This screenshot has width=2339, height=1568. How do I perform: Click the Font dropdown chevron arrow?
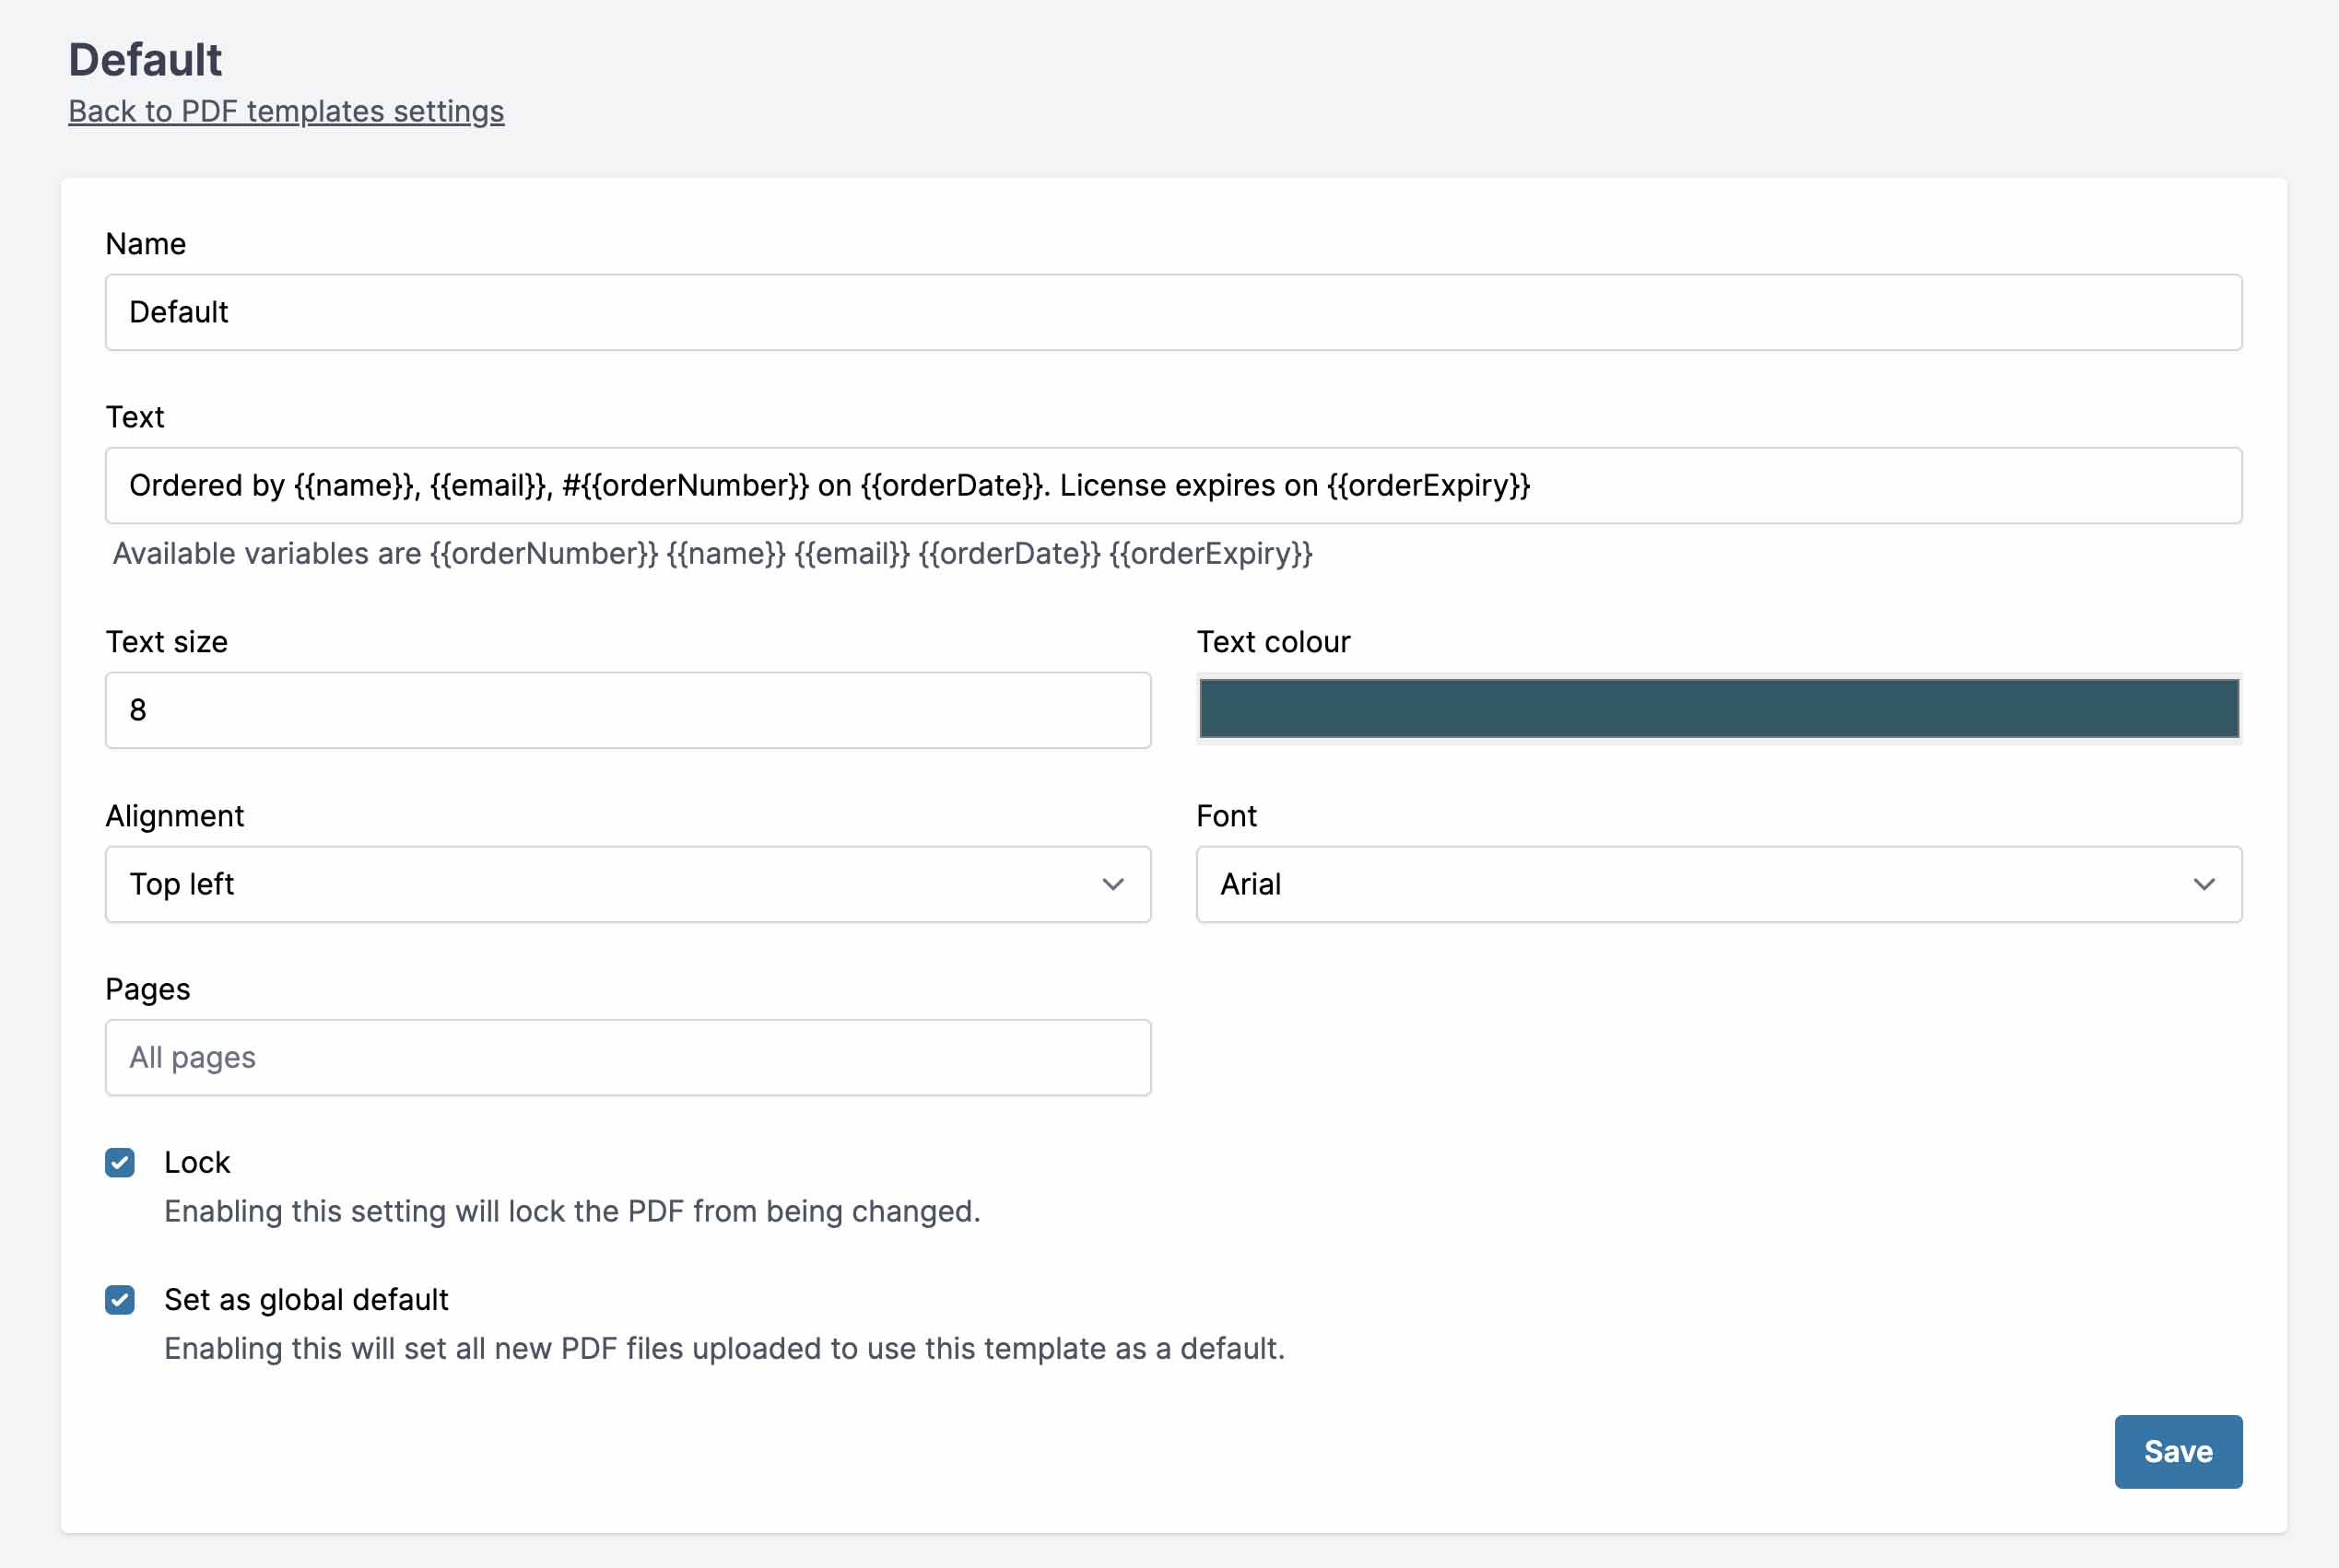2203,884
